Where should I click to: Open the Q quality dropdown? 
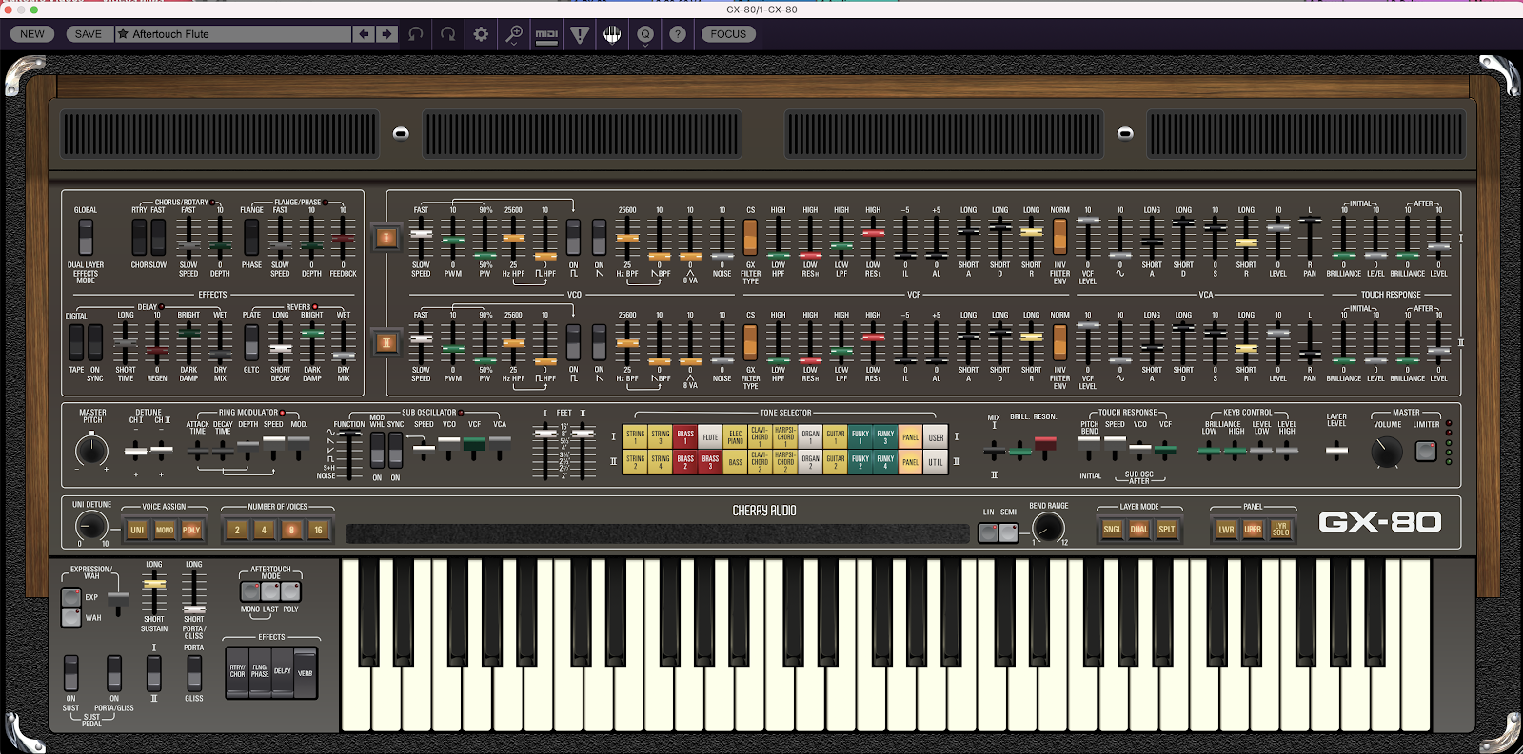pyautogui.click(x=645, y=34)
